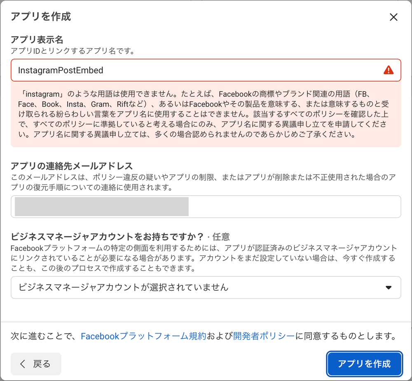
Task: Click the X icon to dismiss the dialog
Action: [x=394, y=17]
